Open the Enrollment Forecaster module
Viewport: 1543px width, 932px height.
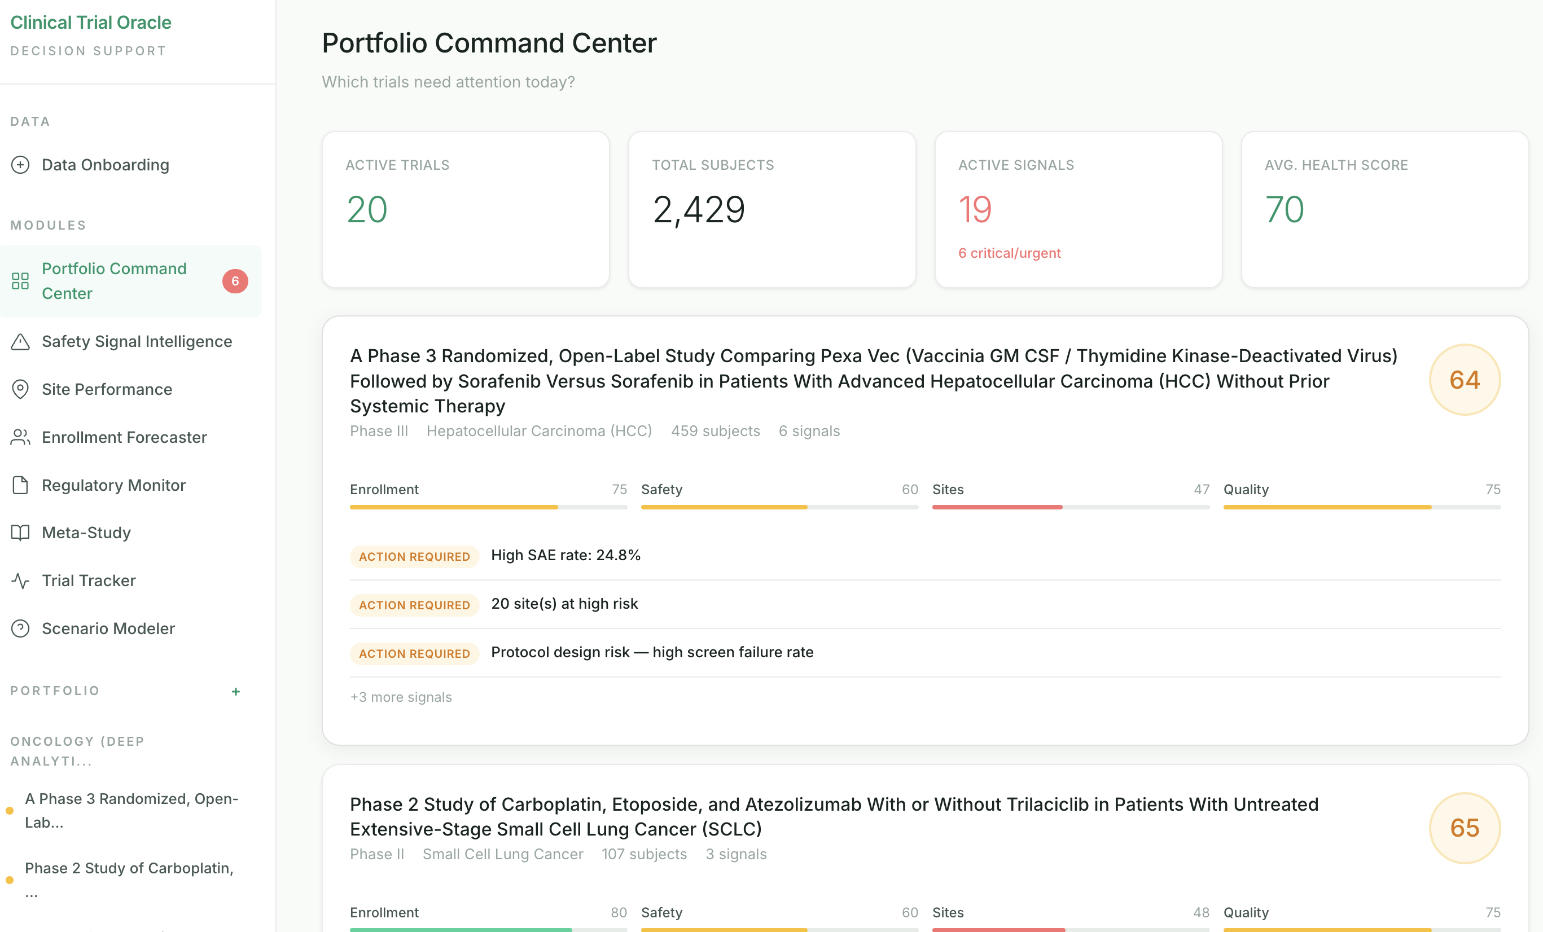pos(130,437)
